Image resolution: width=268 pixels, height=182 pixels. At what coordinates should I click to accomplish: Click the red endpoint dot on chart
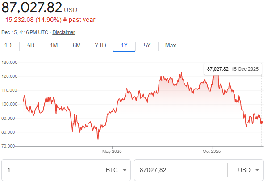[261, 122]
